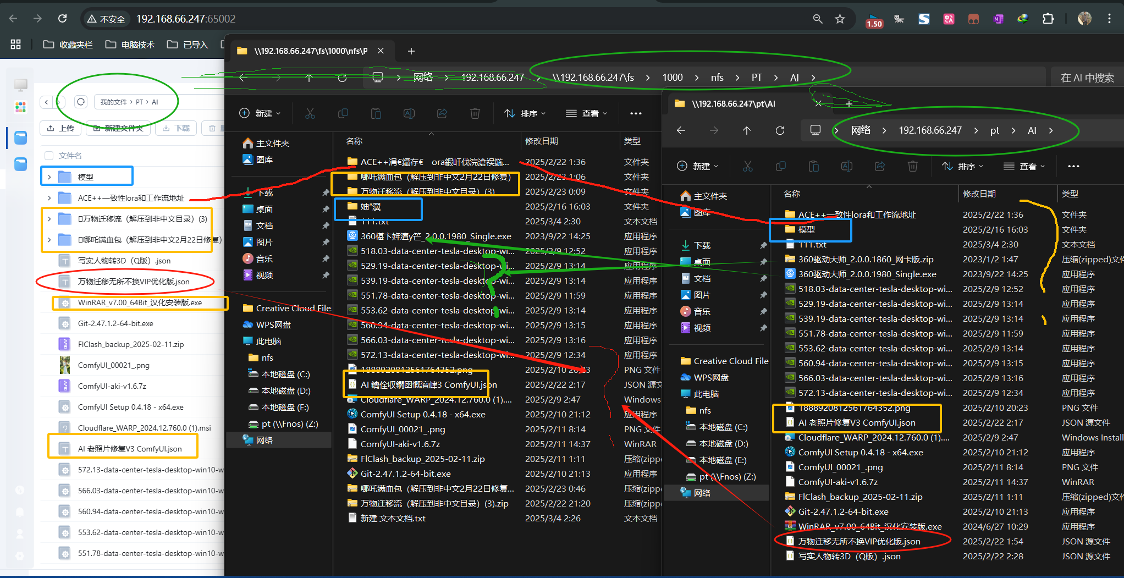Refresh the right Explorer window

780,130
